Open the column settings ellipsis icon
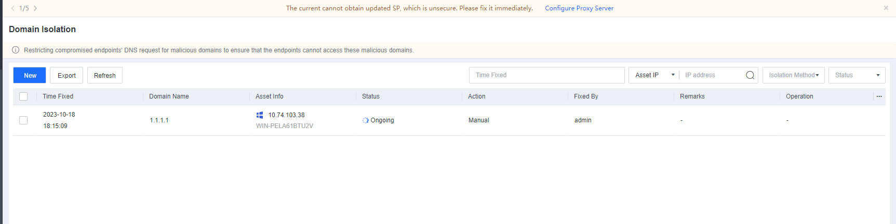896x224 pixels. pyautogui.click(x=879, y=96)
